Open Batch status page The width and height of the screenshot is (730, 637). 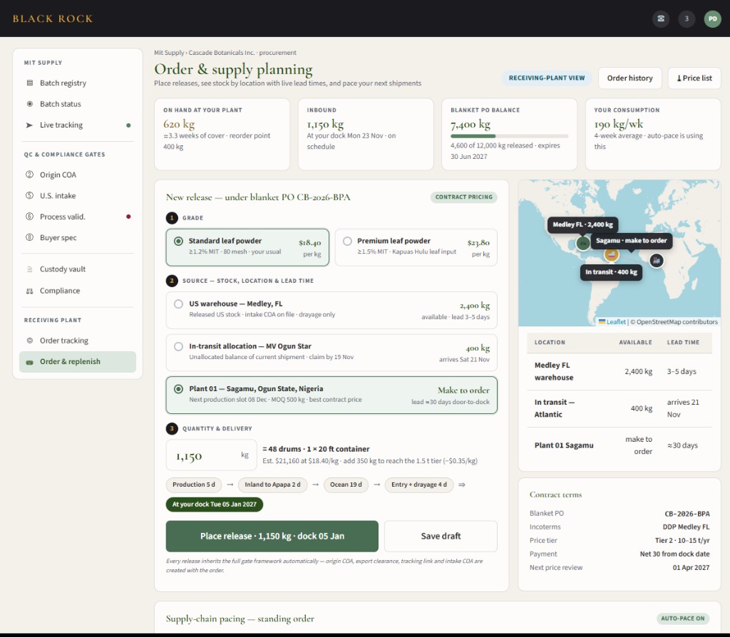[77, 104]
